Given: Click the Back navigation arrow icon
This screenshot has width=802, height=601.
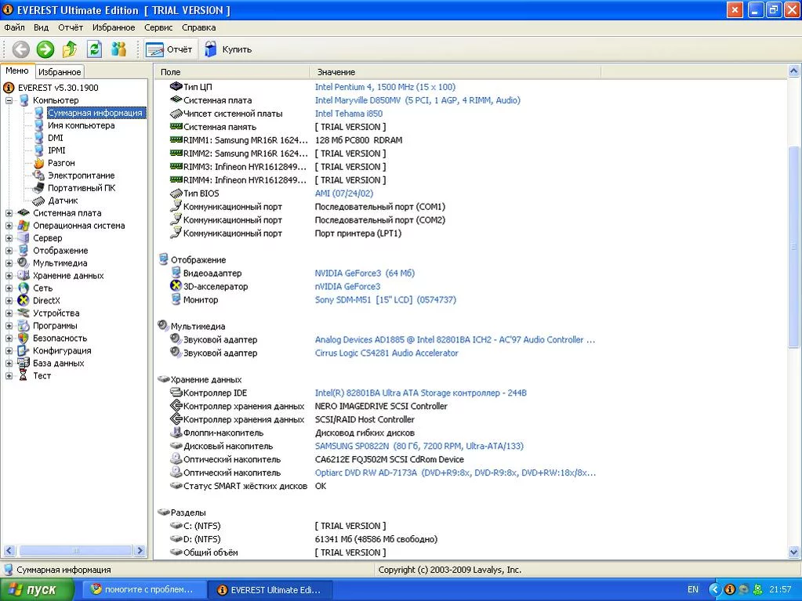Looking at the screenshot, I should (x=21, y=49).
